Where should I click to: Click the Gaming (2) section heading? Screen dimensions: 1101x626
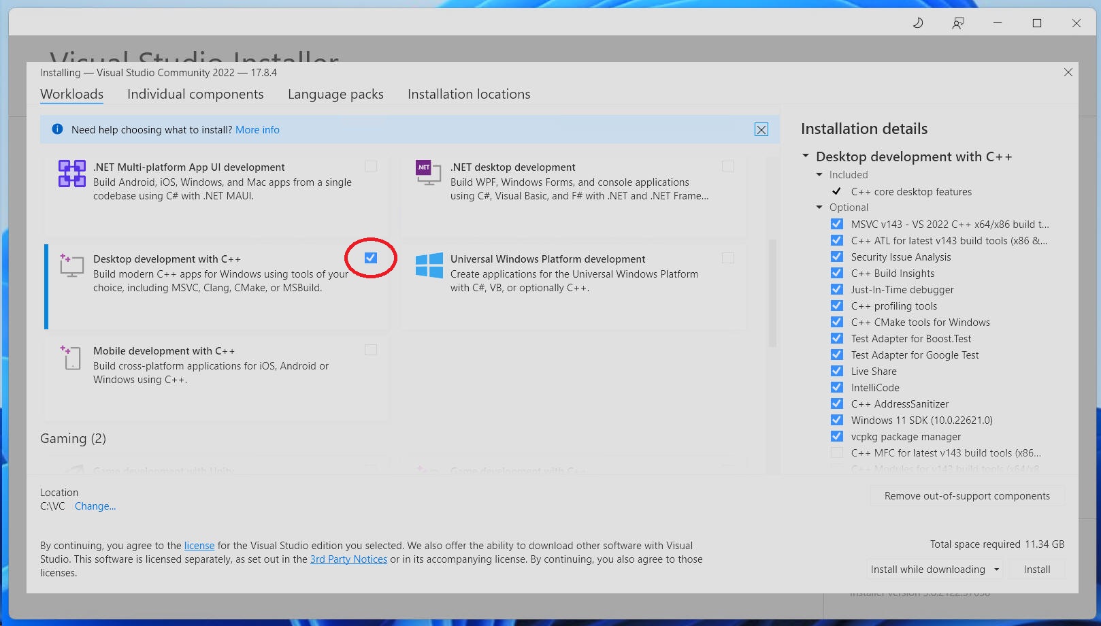pyautogui.click(x=73, y=438)
